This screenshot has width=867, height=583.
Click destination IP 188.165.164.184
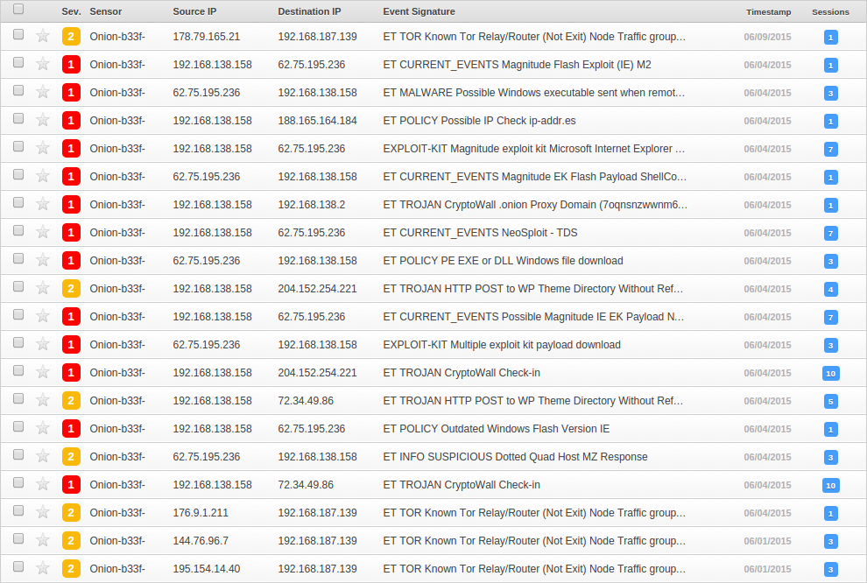click(317, 121)
